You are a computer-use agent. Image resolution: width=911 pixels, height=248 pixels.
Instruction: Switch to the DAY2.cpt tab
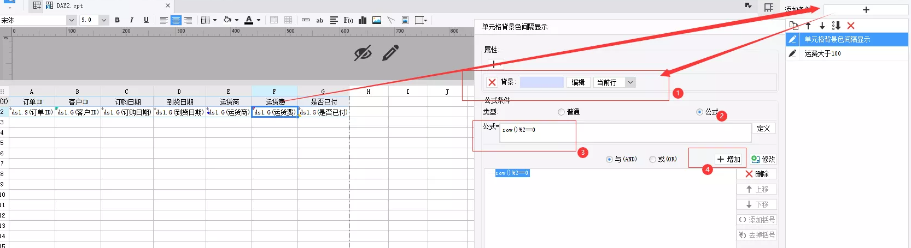coord(70,5)
